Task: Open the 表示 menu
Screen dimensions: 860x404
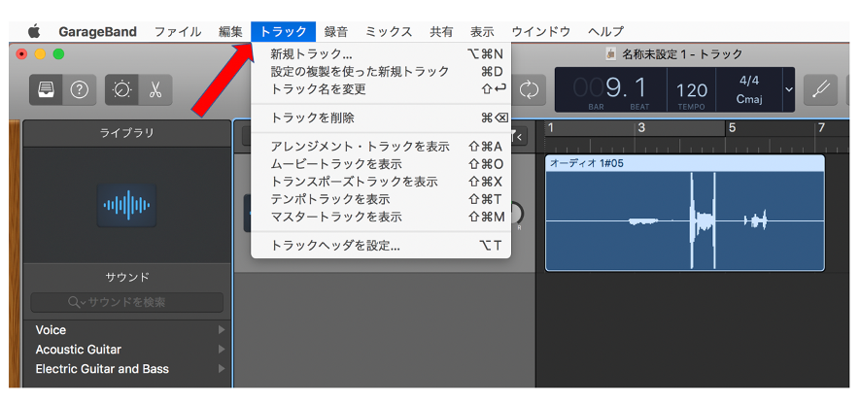Action: 482,32
